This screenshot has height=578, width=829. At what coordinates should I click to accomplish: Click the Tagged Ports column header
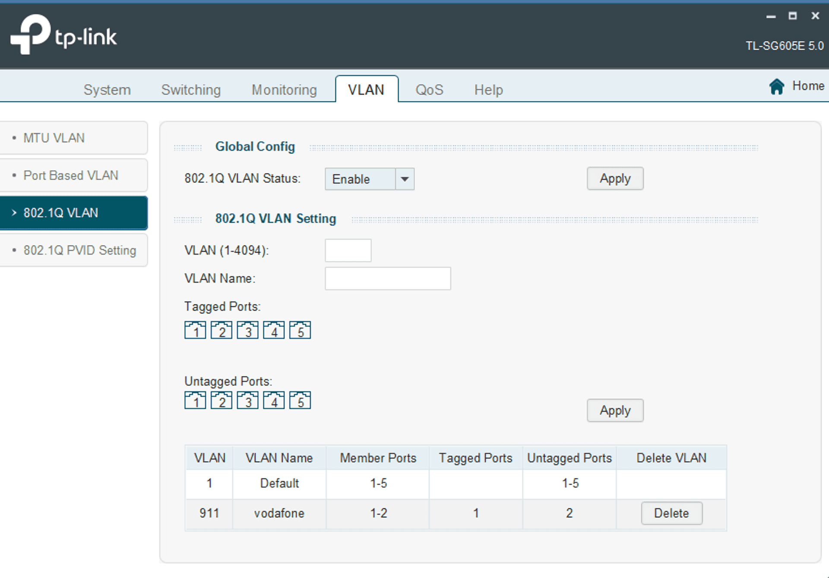[x=476, y=458]
